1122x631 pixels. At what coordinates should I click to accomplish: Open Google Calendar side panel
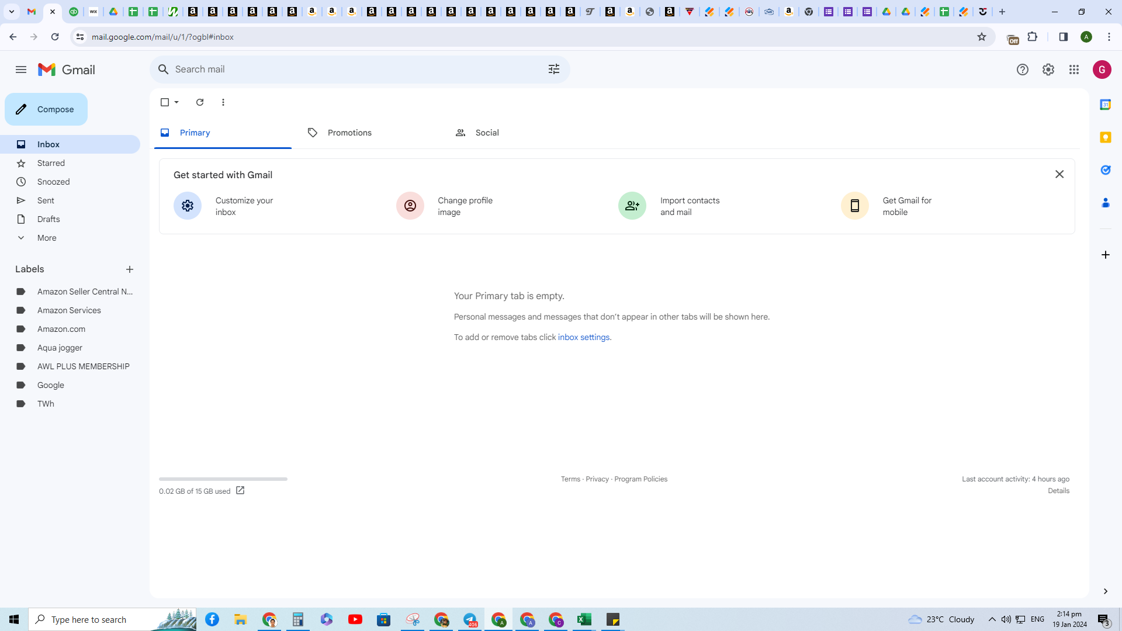tap(1105, 105)
